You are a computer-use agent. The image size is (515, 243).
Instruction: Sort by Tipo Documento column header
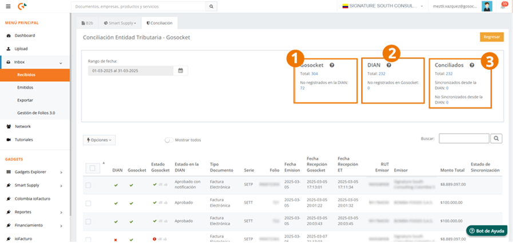click(x=221, y=167)
